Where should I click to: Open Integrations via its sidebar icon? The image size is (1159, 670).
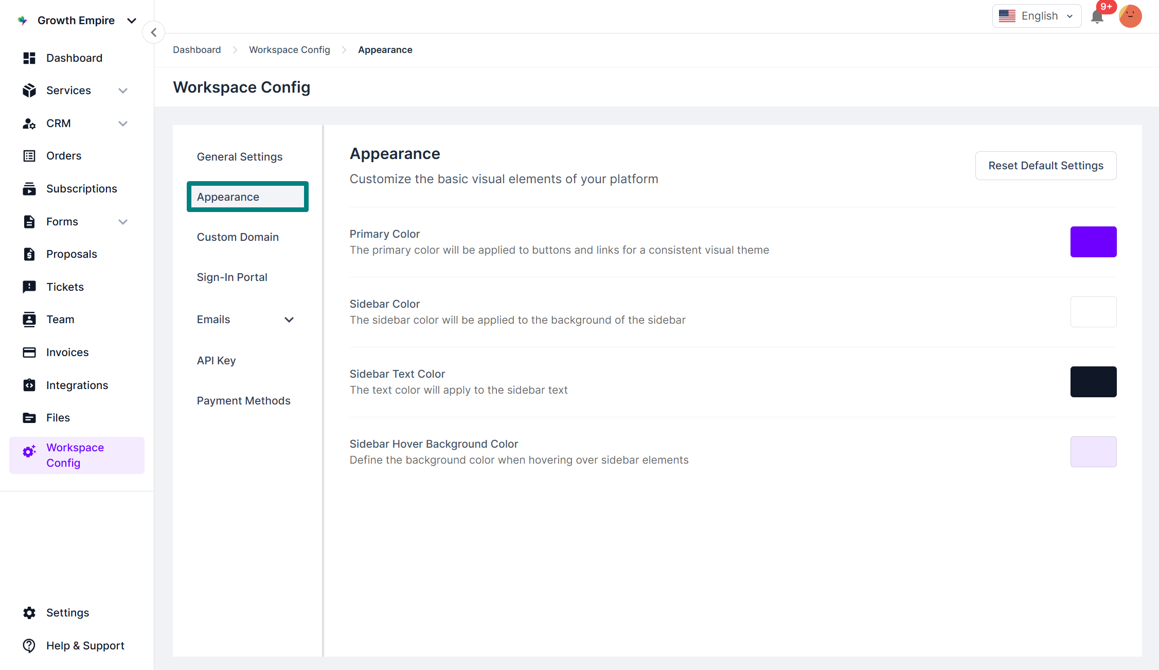coord(29,385)
